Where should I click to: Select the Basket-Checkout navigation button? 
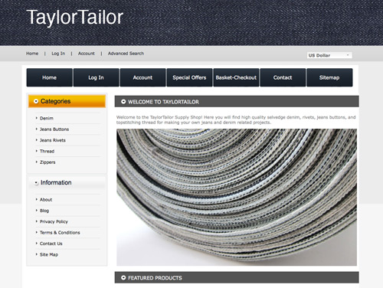click(x=236, y=77)
